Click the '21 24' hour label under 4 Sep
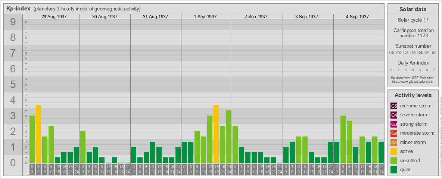The width and height of the screenshot is (442, 179). (x=381, y=169)
